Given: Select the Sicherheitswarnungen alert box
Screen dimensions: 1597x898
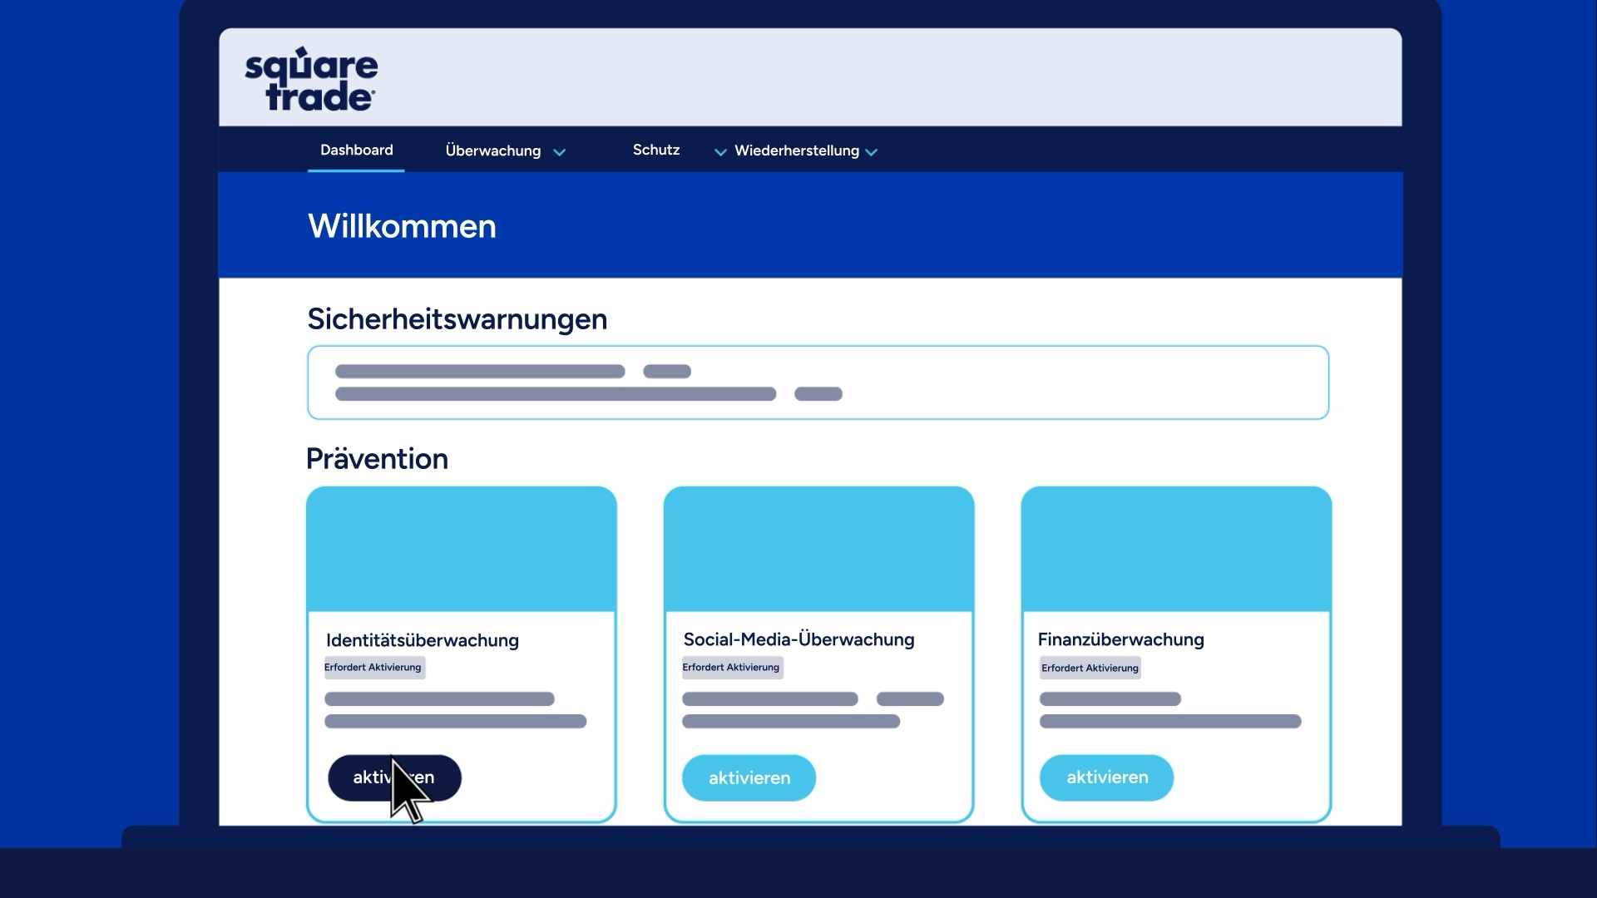Looking at the screenshot, I should tap(818, 382).
